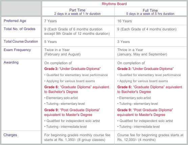Click the Rhythms Board header
The width and height of the screenshot is (188, 145).
point(114,4)
